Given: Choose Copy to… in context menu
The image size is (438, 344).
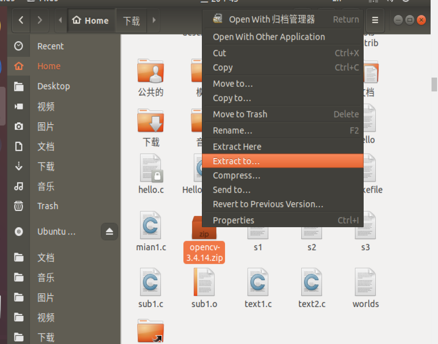Looking at the screenshot, I should (x=283, y=98).
